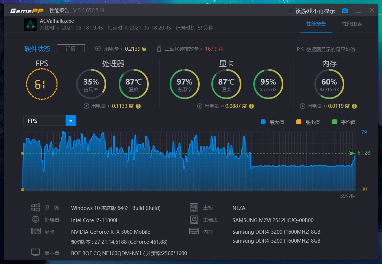Click the 30 minimum value label

364,189
